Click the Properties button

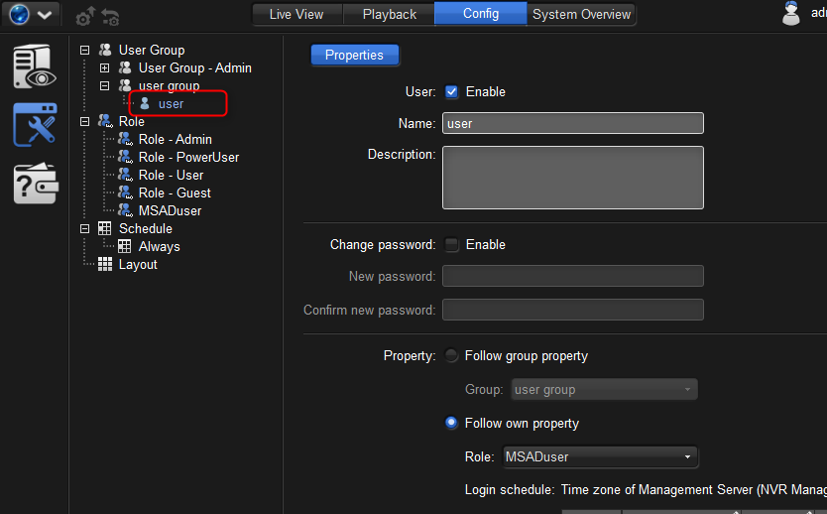[354, 56]
